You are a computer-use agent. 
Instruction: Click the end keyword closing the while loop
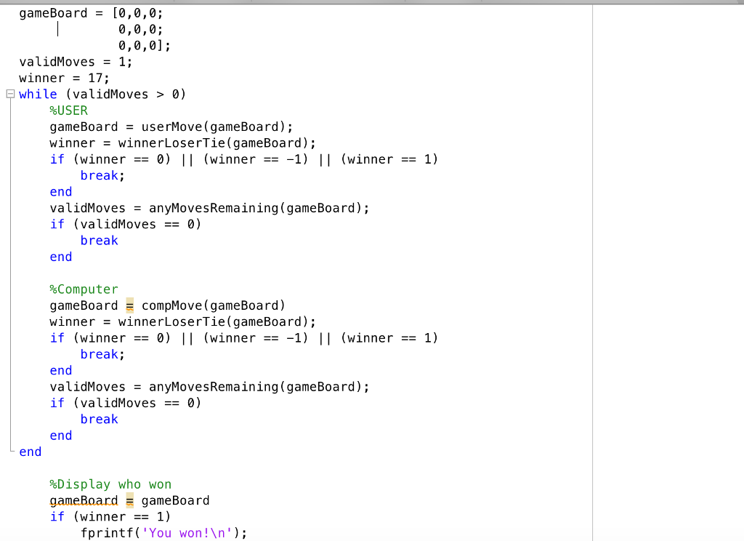point(30,452)
